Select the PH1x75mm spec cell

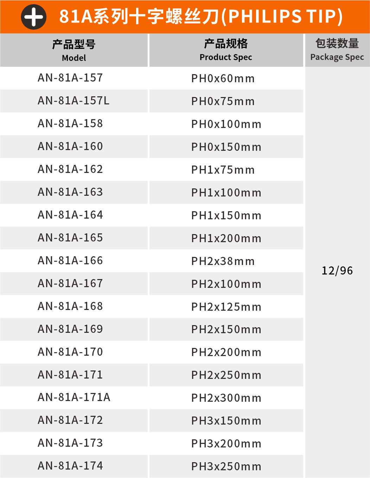[x=223, y=170]
